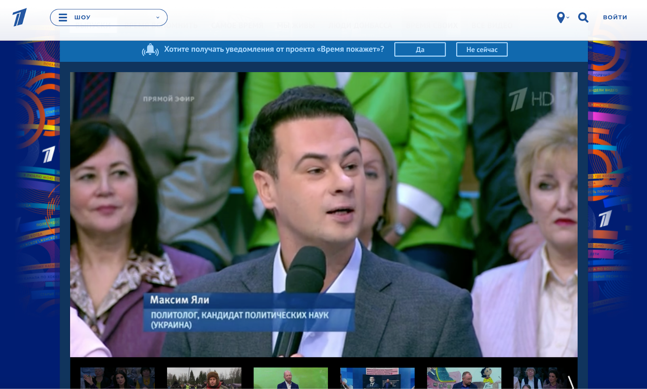Viewport: 647px width, 389px height.
Task: Accept notifications with the Да button
Action: pyautogui.click(x=420, y=49)
